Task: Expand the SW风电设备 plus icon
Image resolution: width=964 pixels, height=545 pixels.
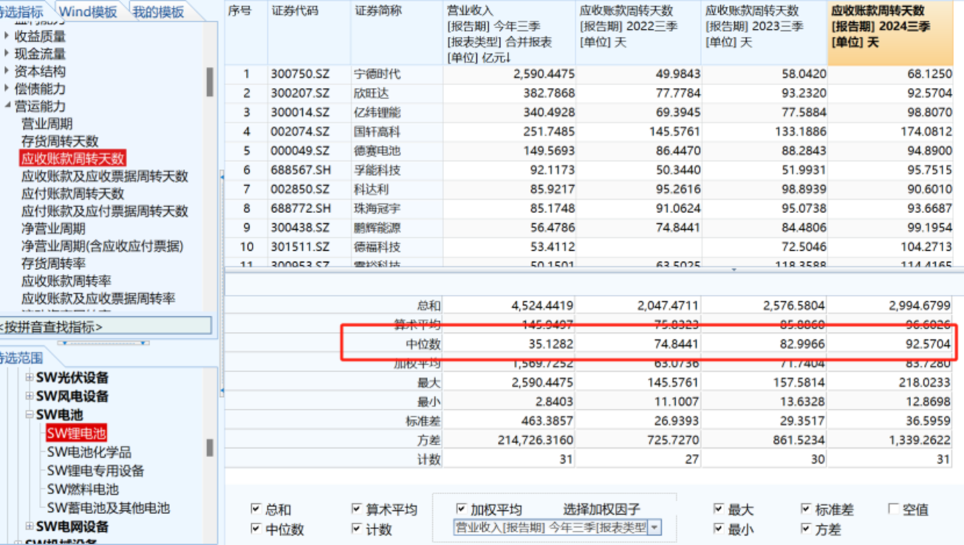Action: pyautogui.click(x=29, y=396)
